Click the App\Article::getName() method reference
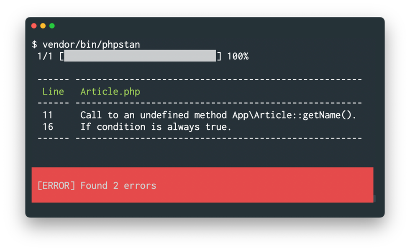Image resolution: width=410 pixels, height=251 pixels. pos(294,115)
